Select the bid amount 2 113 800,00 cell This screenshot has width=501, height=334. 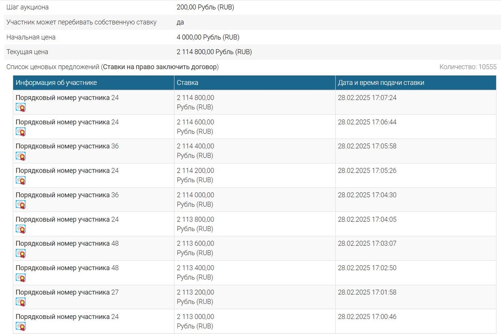click(x=255, y=224)
